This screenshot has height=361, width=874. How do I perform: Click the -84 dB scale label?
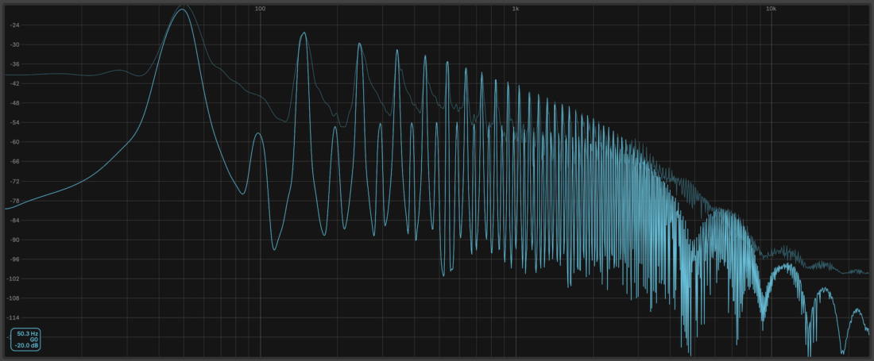pyautogui.click(x=14, y=221)
